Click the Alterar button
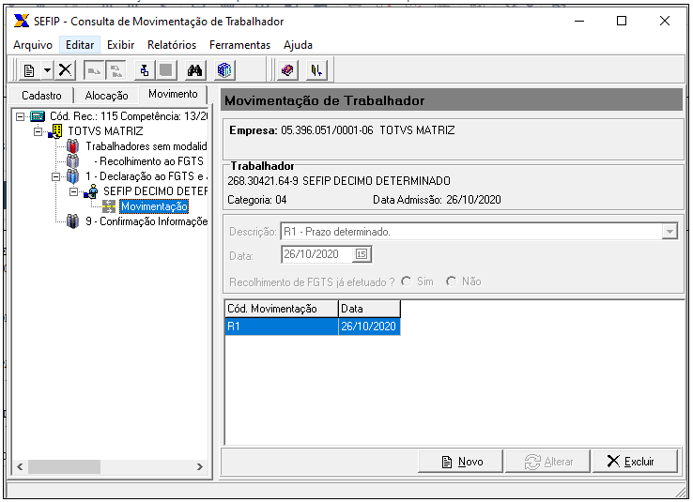This screenshot has height=502, width=693. coord(547,462)
